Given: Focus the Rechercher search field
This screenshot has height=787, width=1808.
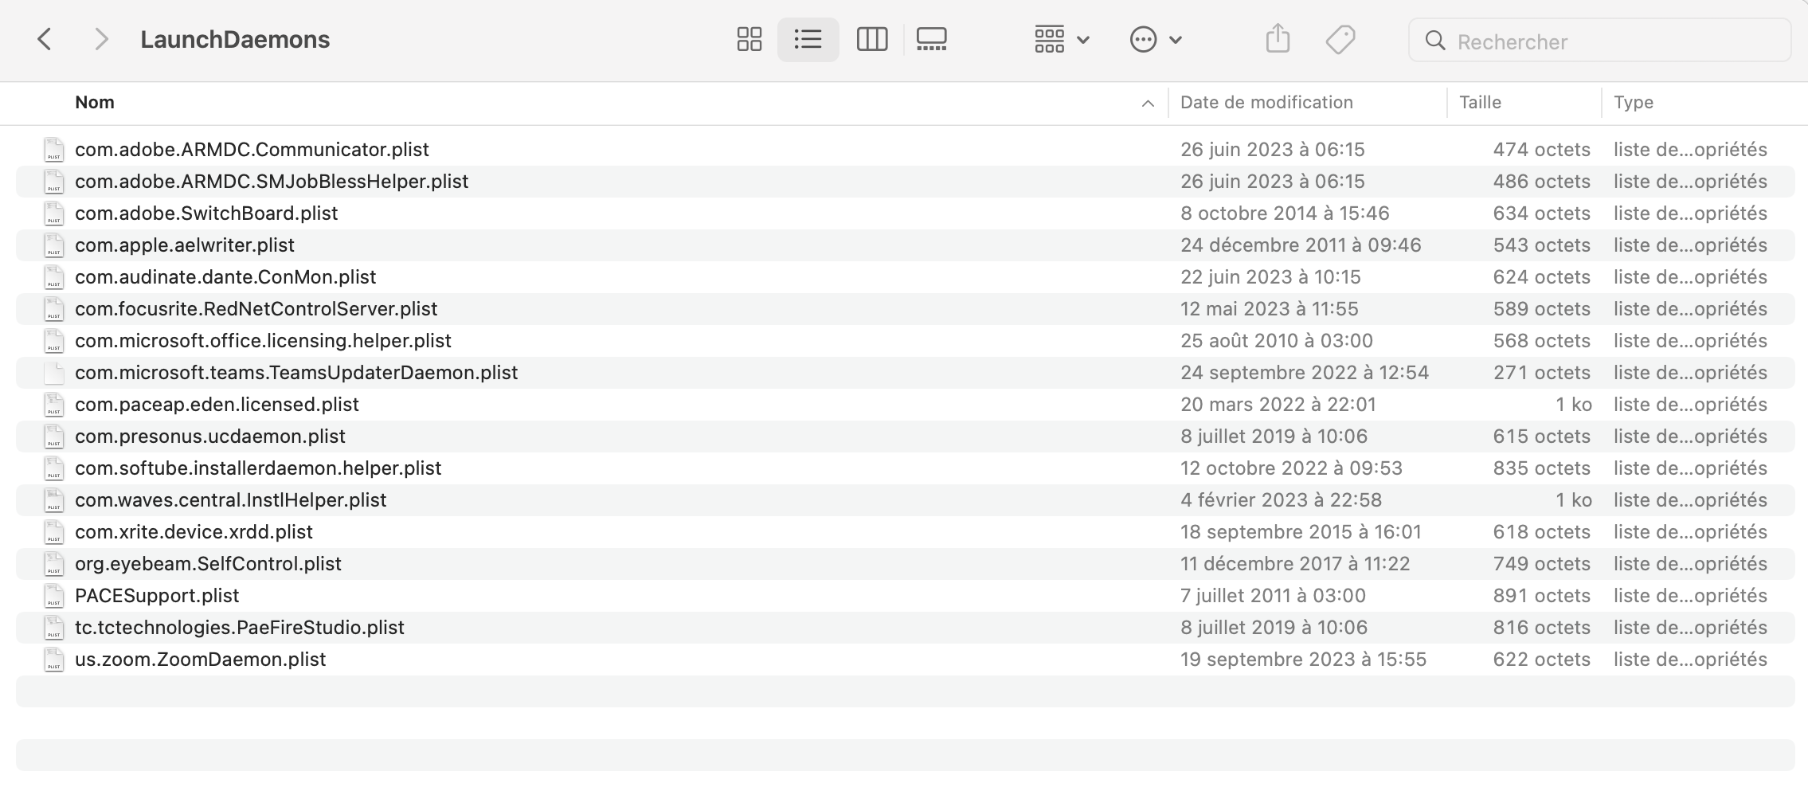Looking at the screenshot, I should [1599, 41].
